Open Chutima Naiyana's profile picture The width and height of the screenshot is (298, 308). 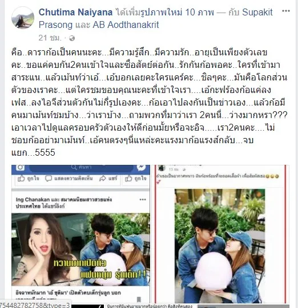[x=23, y=18]
